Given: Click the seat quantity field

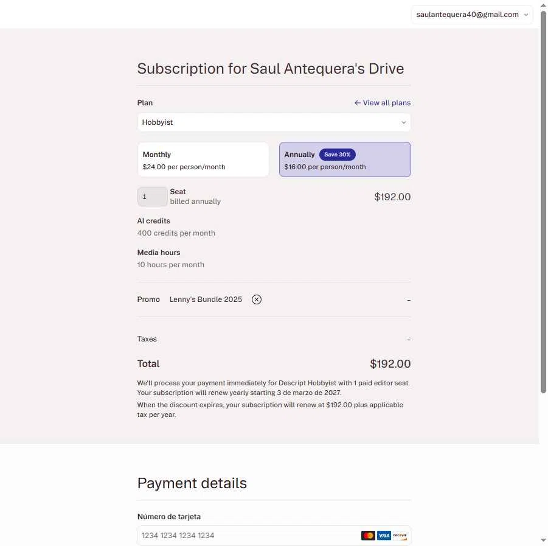Looking at the screenshot, I should 152,197.
